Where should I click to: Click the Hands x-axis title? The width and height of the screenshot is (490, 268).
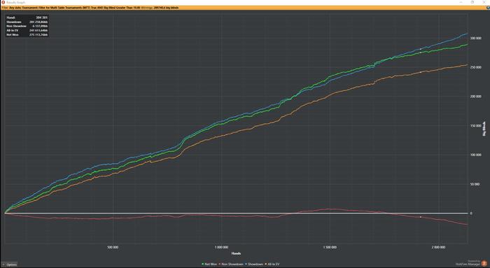236,253
